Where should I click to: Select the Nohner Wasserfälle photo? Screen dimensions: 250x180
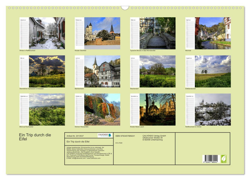tap(102, 110)
